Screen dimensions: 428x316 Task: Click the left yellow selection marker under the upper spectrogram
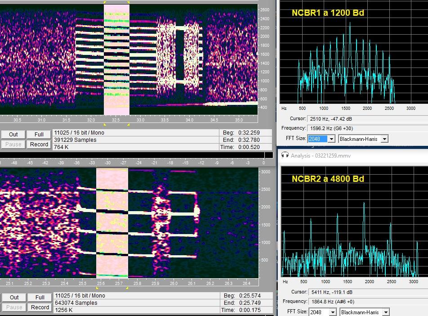105,124
